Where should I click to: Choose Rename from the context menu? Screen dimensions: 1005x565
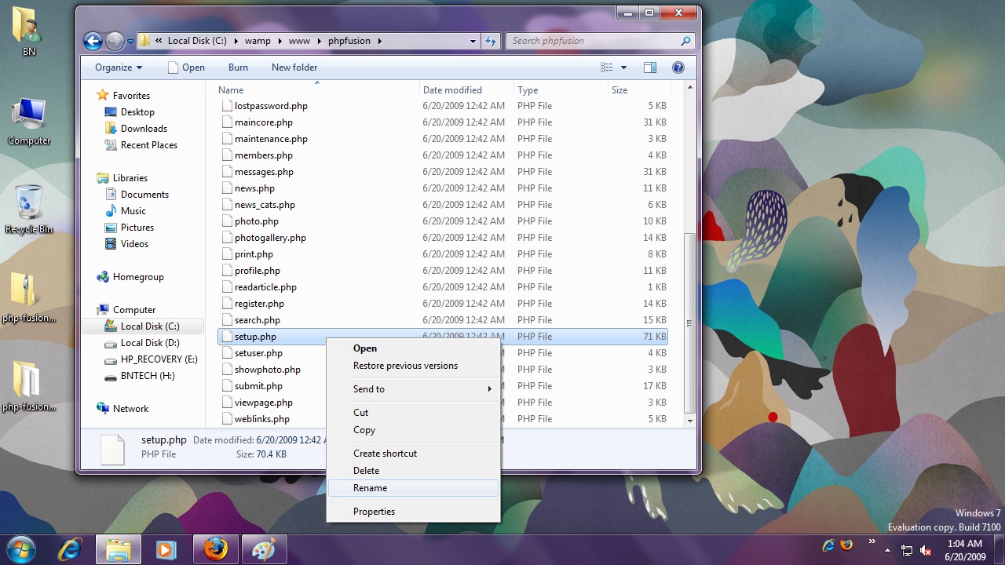(x=371, y=488)
